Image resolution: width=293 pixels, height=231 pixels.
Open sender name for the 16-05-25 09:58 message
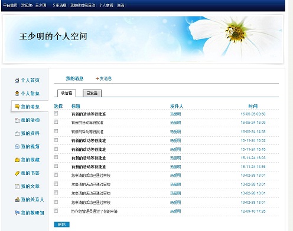point(175,114)
